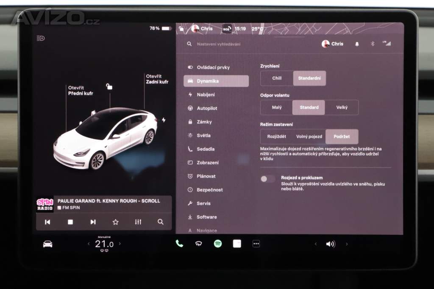Open the more apps ellipsis icon

click(256, 244)
